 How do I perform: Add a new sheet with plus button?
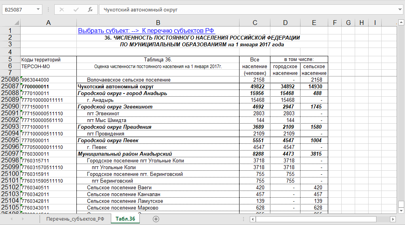[x=156, y=219]
